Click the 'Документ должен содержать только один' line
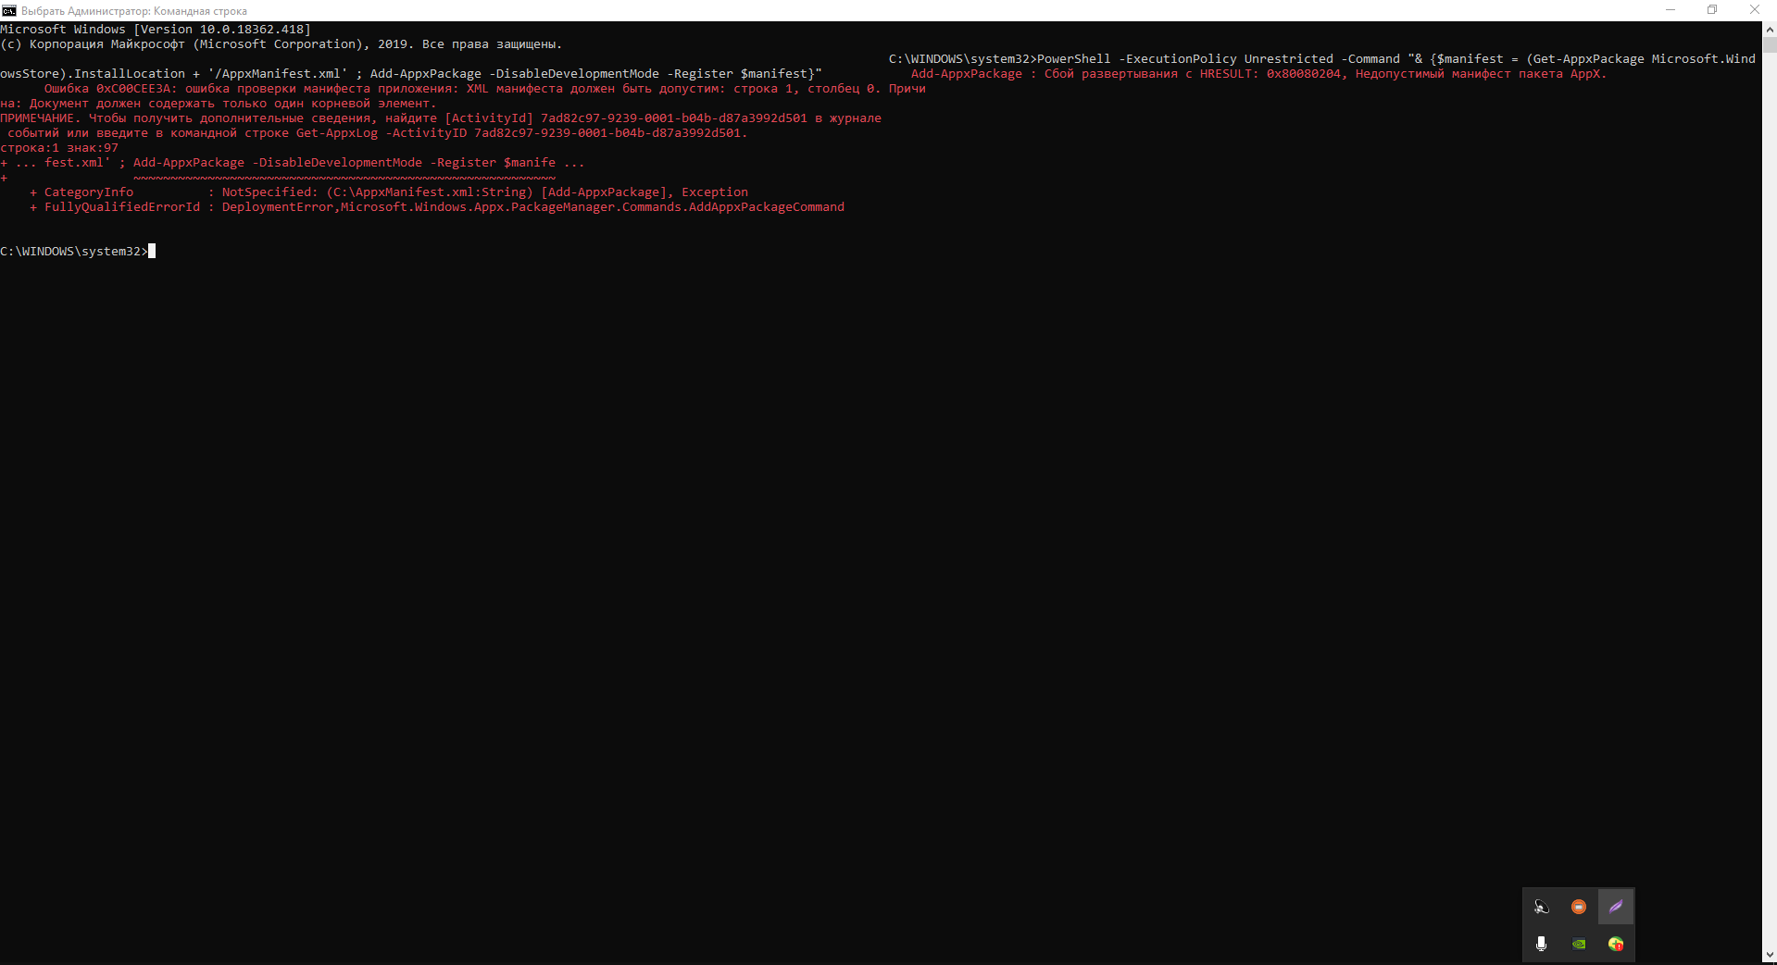Screen dimensions: 1777x965 pyautogui.click(x=219, y=104)
